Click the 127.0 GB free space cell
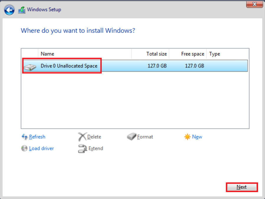Image resolution: width=265 pixels, height=199 pixels. coord(195,66)
